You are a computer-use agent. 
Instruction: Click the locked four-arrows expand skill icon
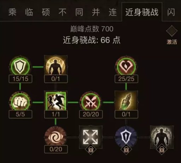pos(90,137)
